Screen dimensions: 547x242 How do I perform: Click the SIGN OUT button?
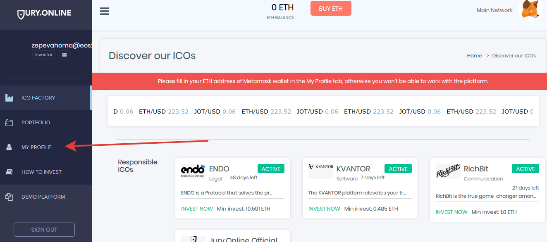pyautogui.click(x=44, y=230)
